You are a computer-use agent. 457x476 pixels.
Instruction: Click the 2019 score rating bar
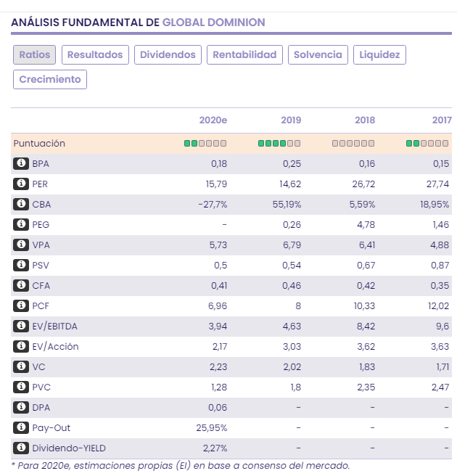click(x=279, y=144)
